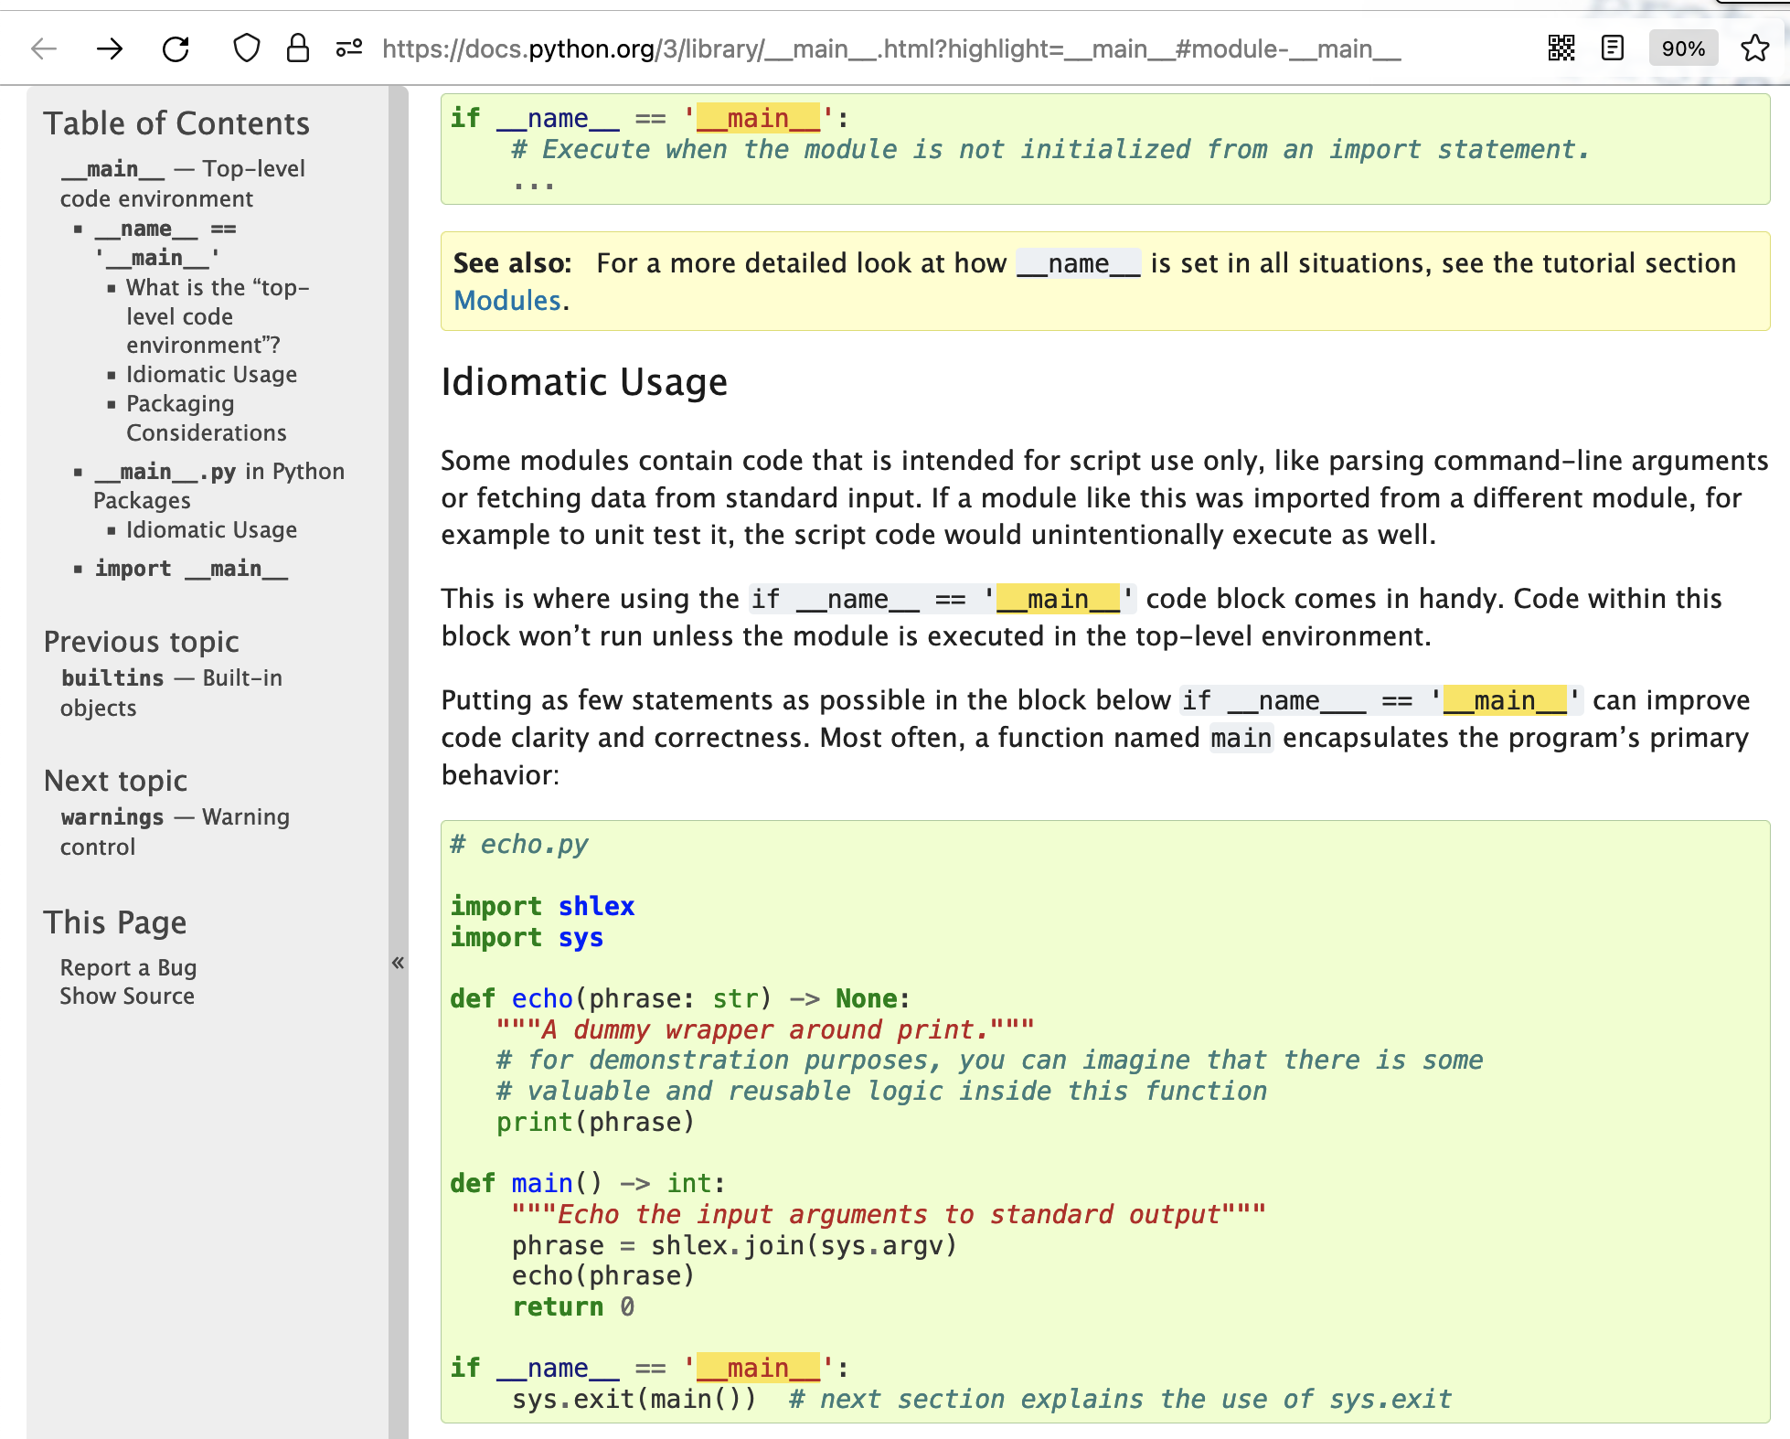Click the 'See also:' note label

tap(512, 263)
